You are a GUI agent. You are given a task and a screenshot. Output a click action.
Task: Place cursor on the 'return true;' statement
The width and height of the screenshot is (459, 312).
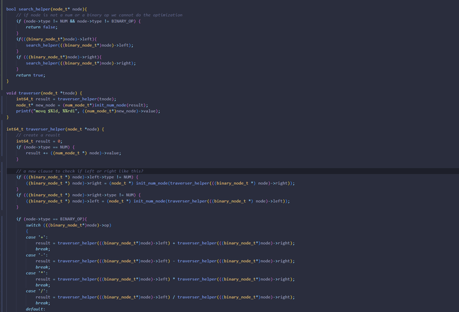click(x=30, y=75)
